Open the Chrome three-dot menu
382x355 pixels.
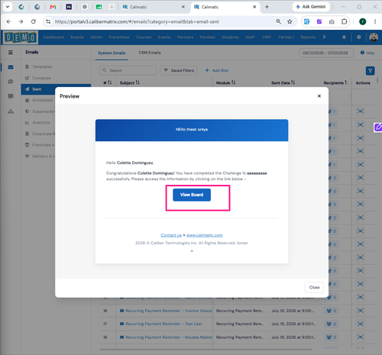click(x=375, y=21)
